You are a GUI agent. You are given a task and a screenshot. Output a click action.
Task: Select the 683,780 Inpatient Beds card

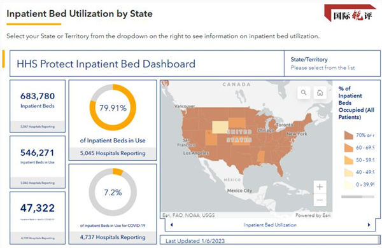click(x=38, y=106)
